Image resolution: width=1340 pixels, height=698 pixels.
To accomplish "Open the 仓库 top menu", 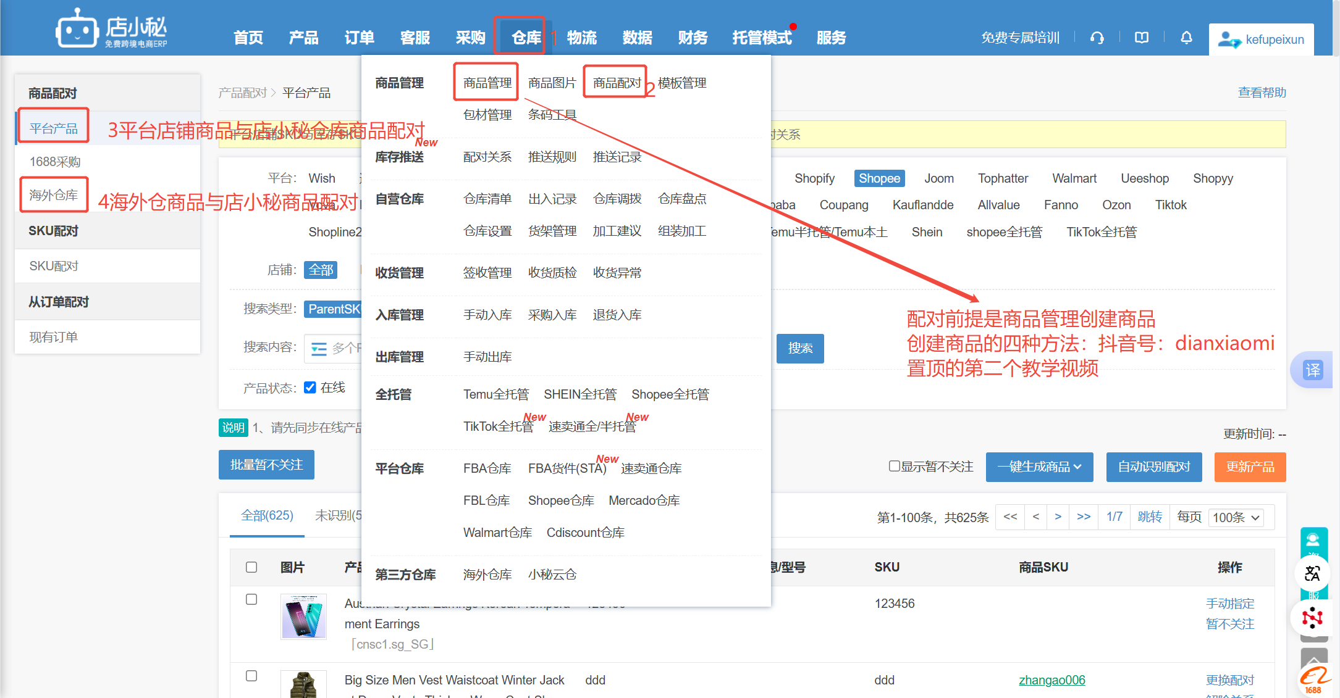I will pos(526,38).
